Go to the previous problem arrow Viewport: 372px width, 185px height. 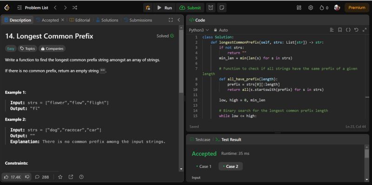[x=55, y=8]
